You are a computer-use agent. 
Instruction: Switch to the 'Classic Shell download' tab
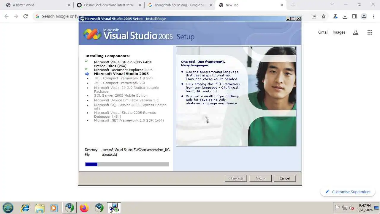pos(109,5)
